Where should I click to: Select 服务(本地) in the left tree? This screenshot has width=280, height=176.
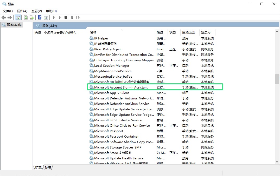(x=12, y=25)
